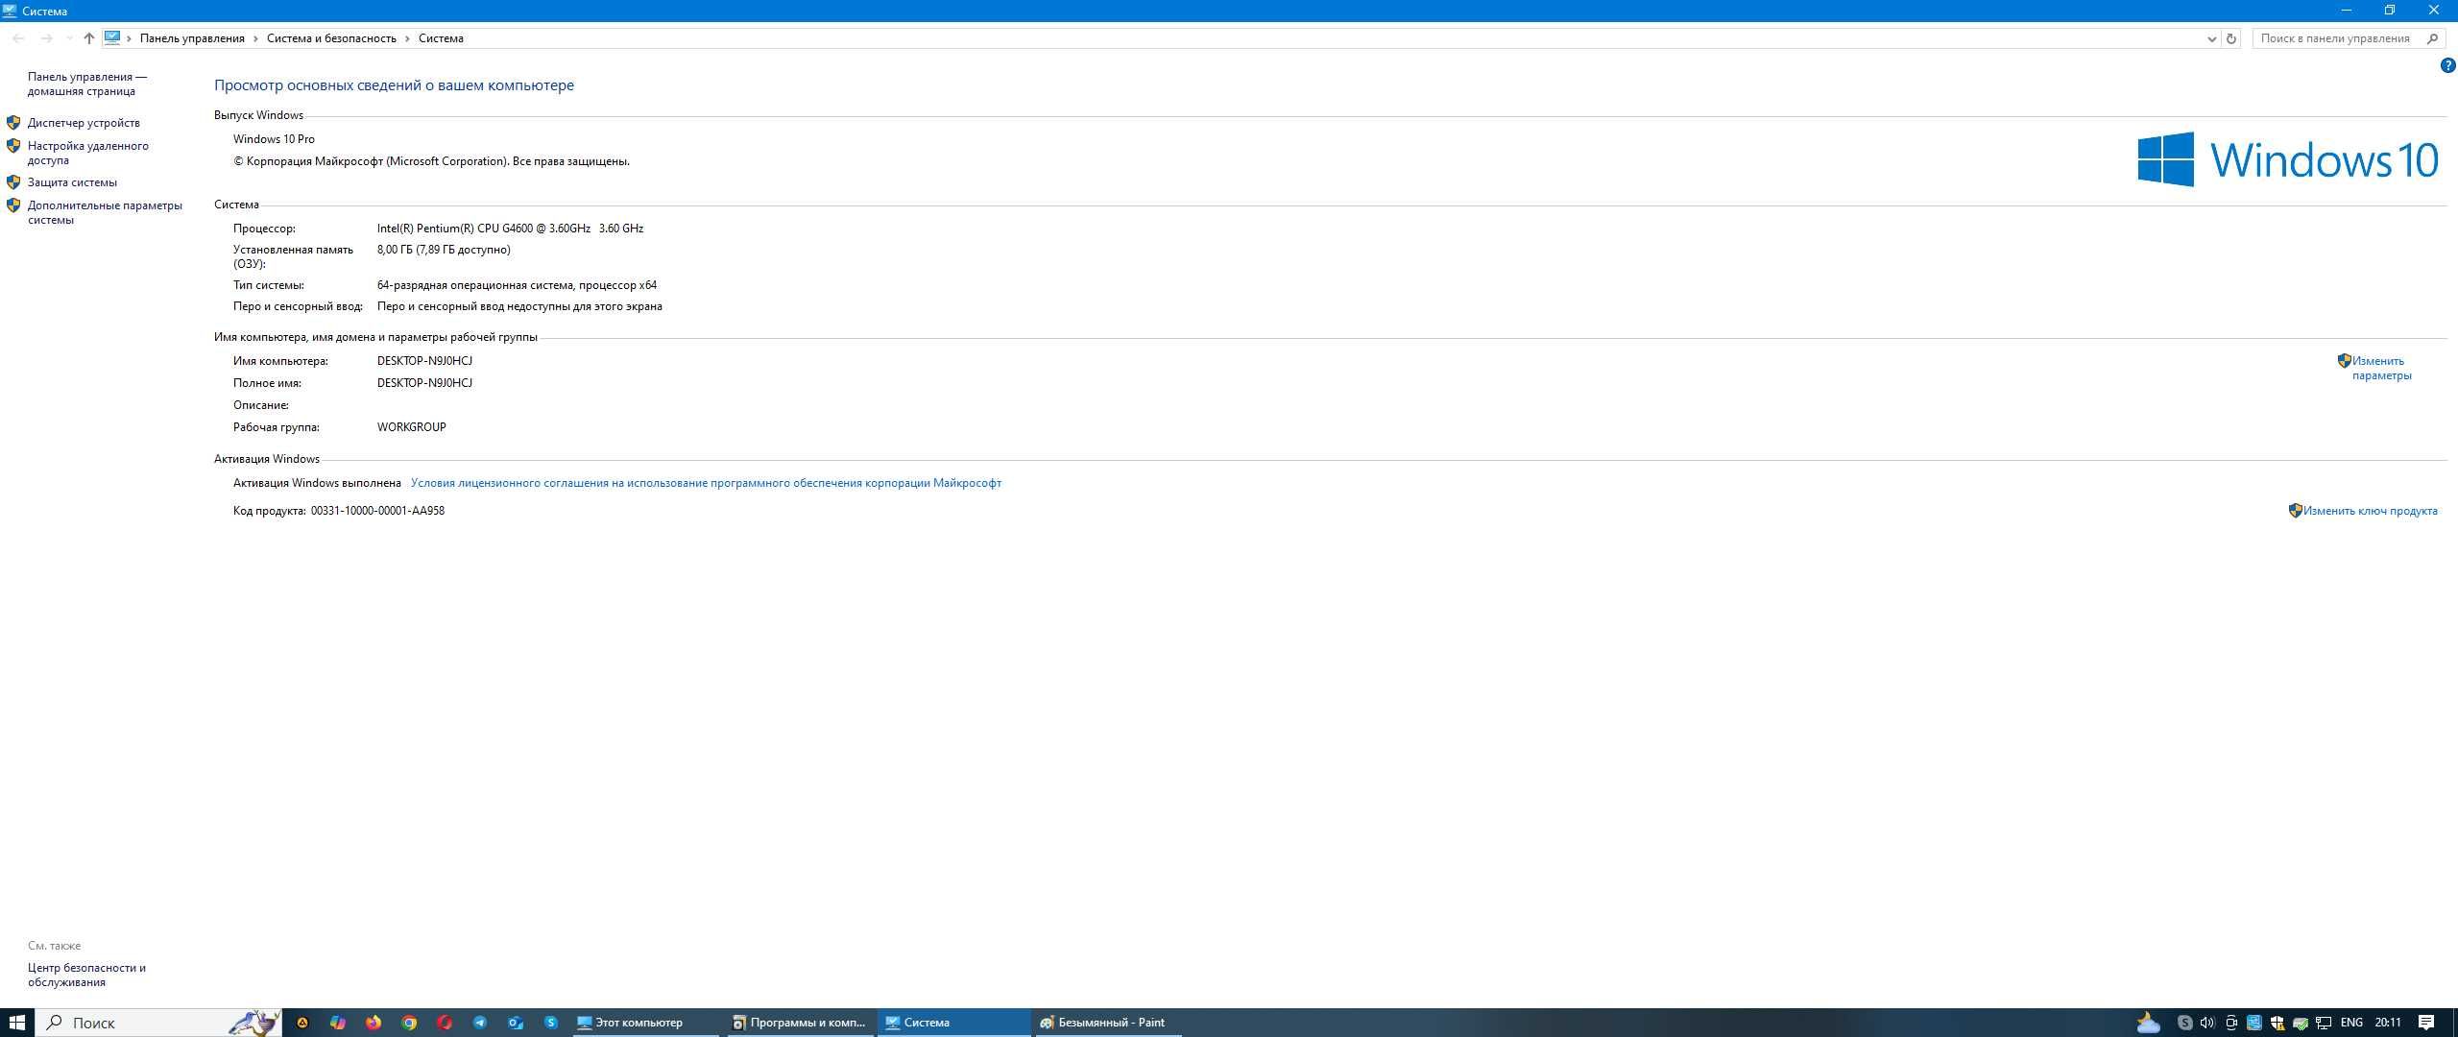Open volume control in system tray
The image size is (2458, 1037).
pyautogui.click(x=2207, y=1023)
